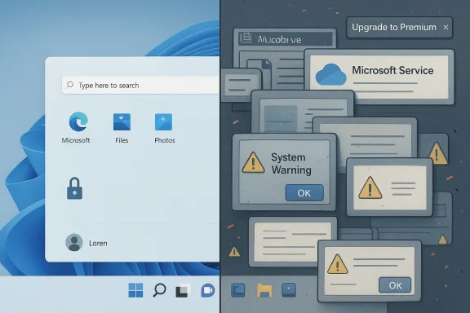The height and width of the screenshot is (313, 470).
Task: Open the Photos app icon
Action: 163,122
